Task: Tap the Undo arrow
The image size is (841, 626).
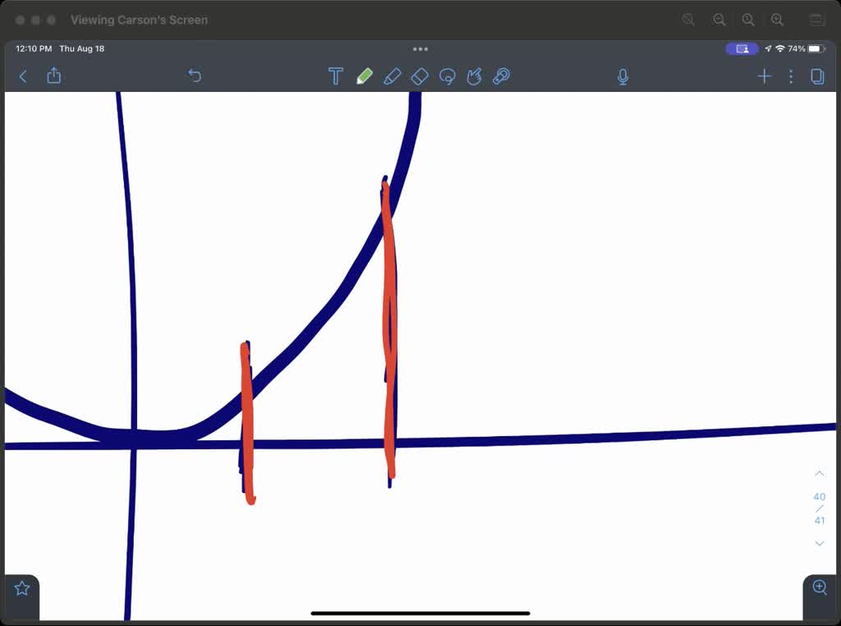Action: coord(195,76)
